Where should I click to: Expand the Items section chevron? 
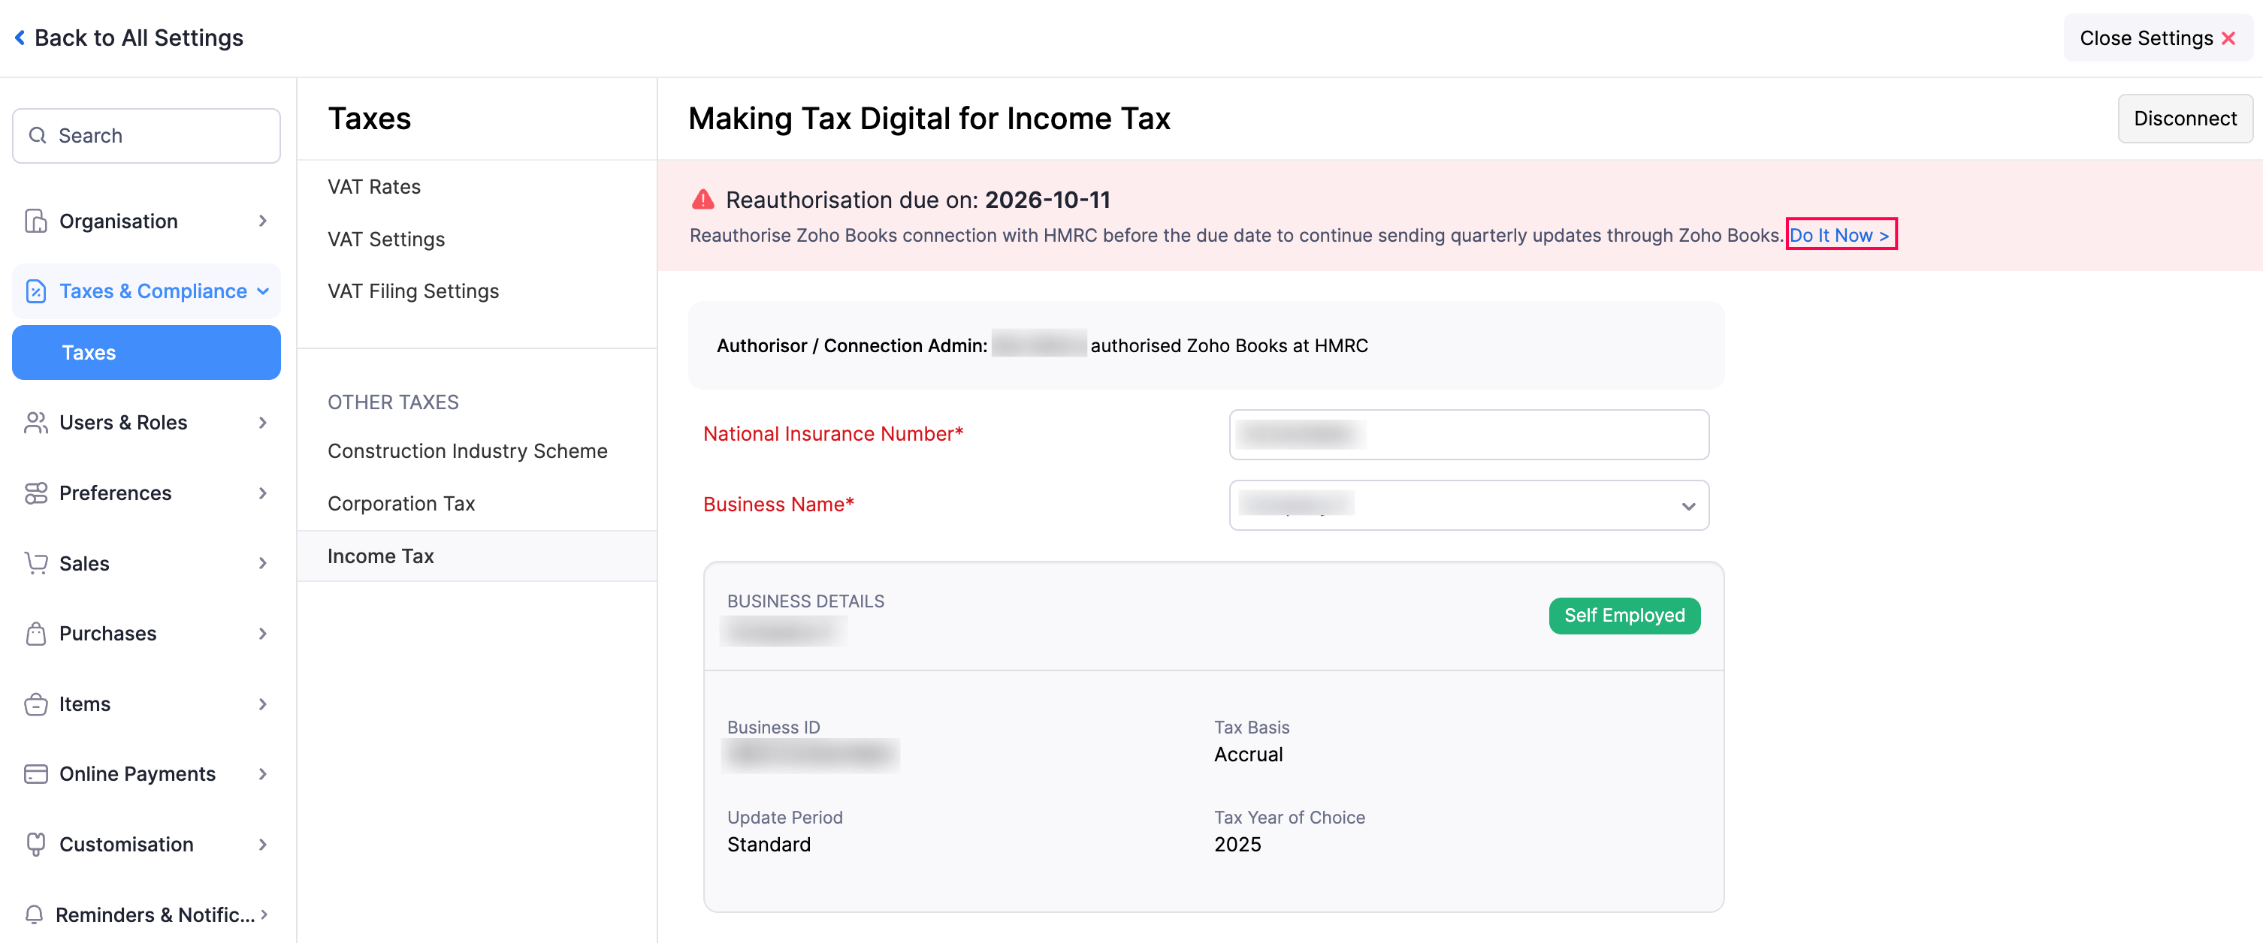263,703
